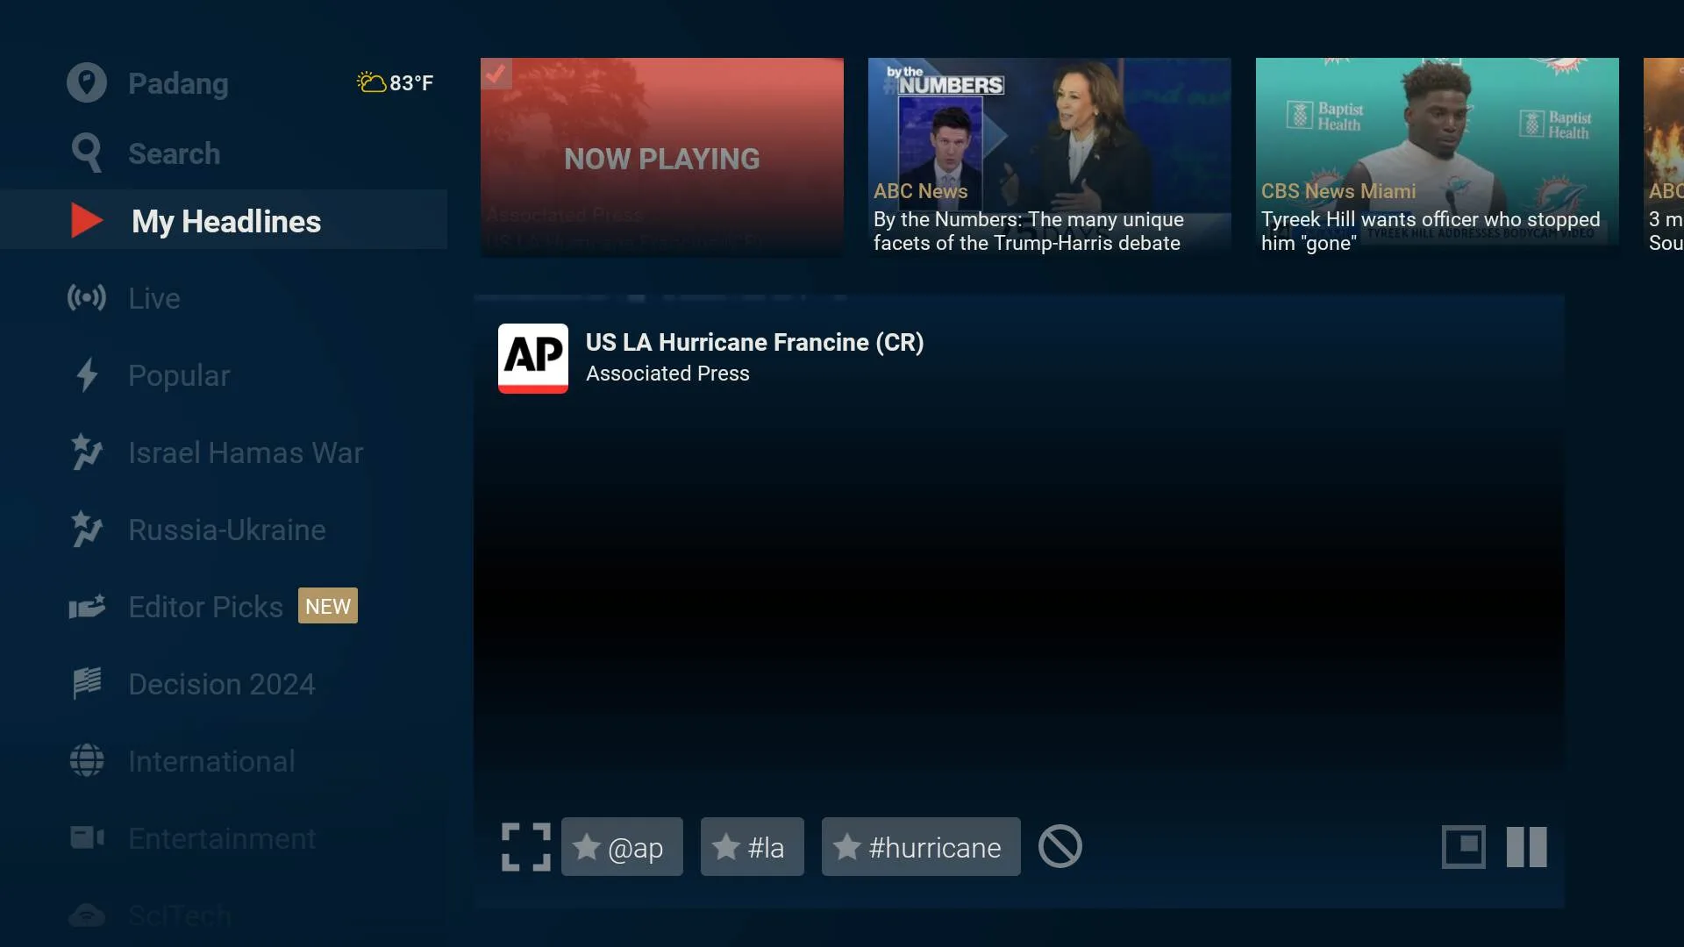Image resolution: width=1684 pixels, height=947 pixels.
Task: Enter fullscreen with the expand icon
Action: [526, 847]
